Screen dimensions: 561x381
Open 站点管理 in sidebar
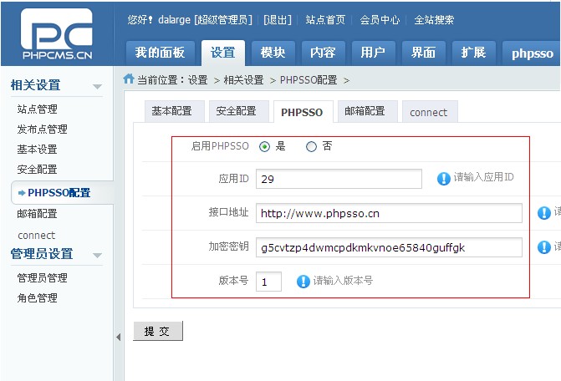tap(38, 109)
